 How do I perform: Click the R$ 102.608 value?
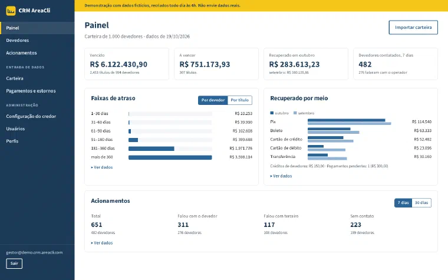[242, 131]
